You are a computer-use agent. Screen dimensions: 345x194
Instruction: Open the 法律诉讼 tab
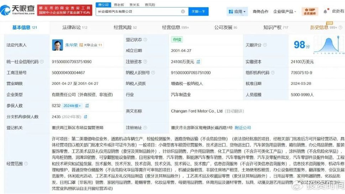coord(75,27)
